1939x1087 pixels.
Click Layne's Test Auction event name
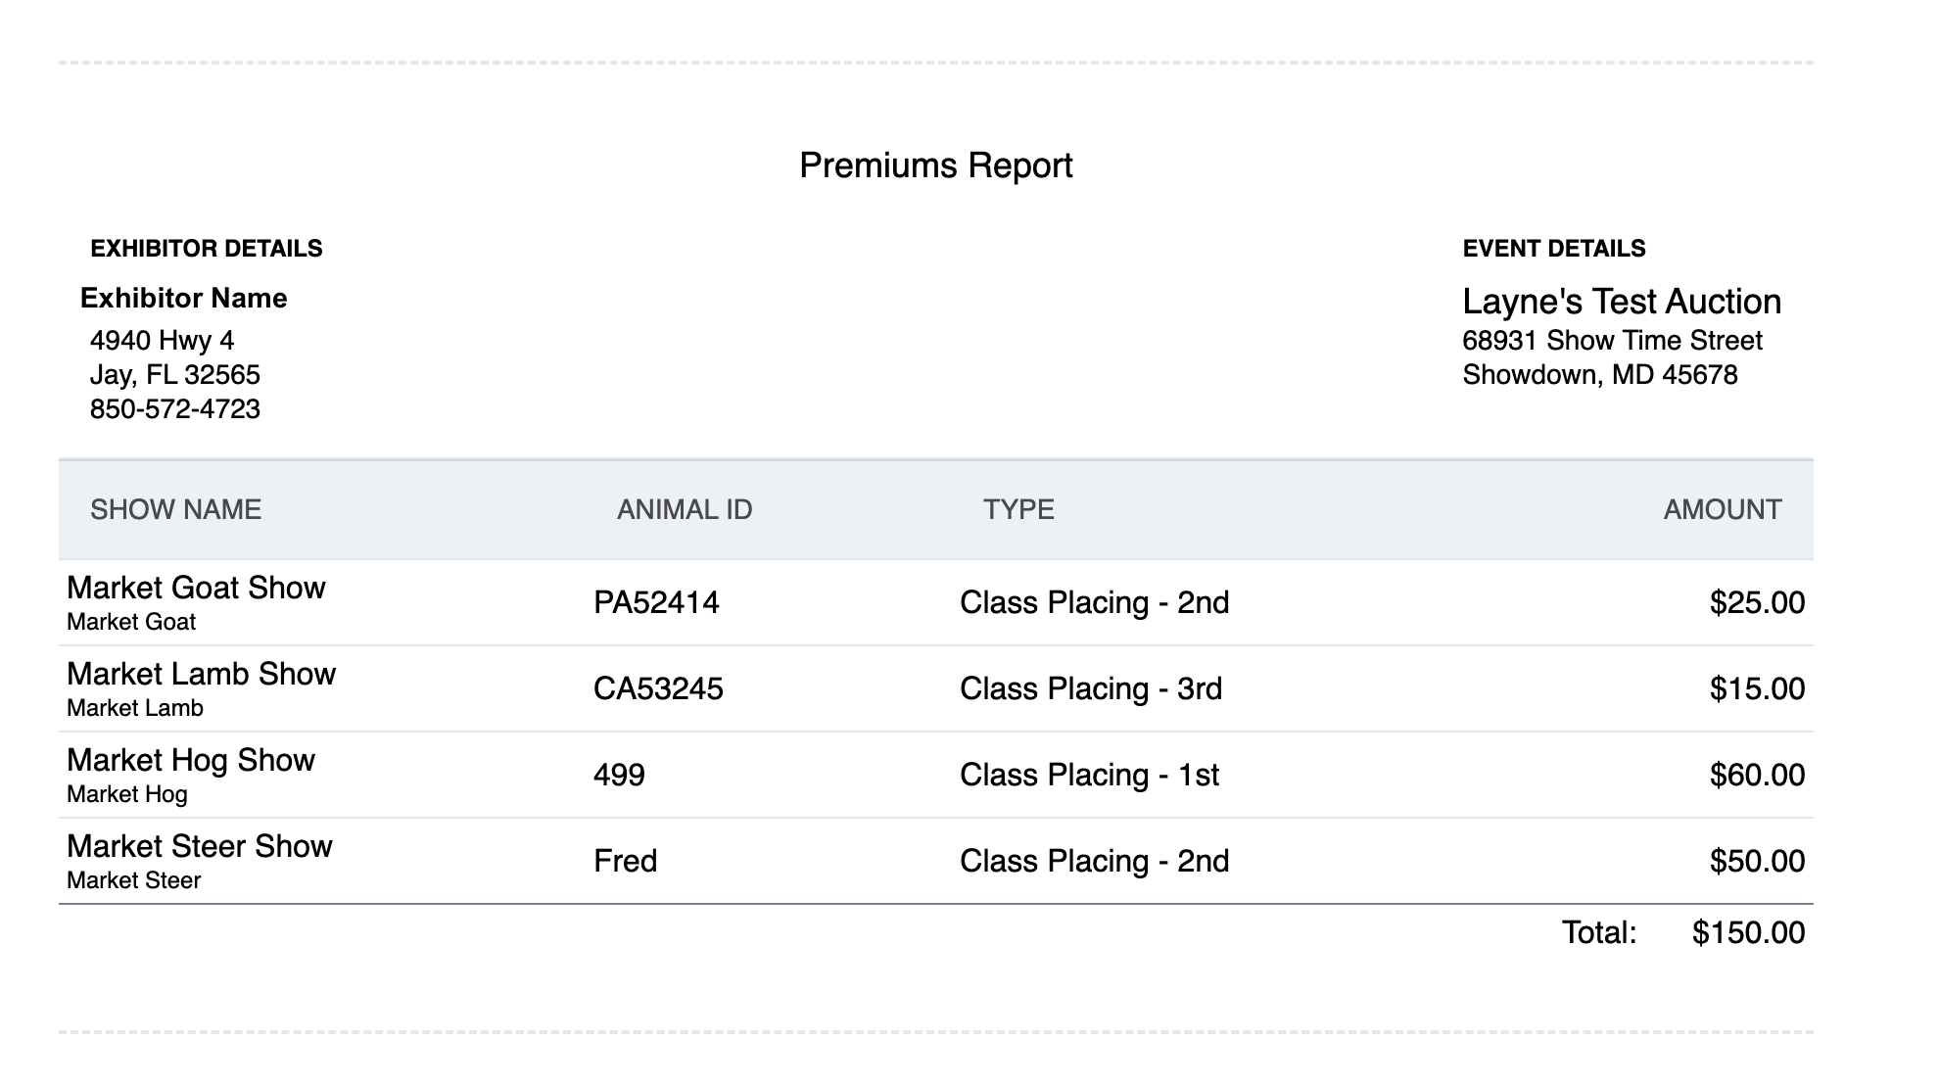(1622, 302)
